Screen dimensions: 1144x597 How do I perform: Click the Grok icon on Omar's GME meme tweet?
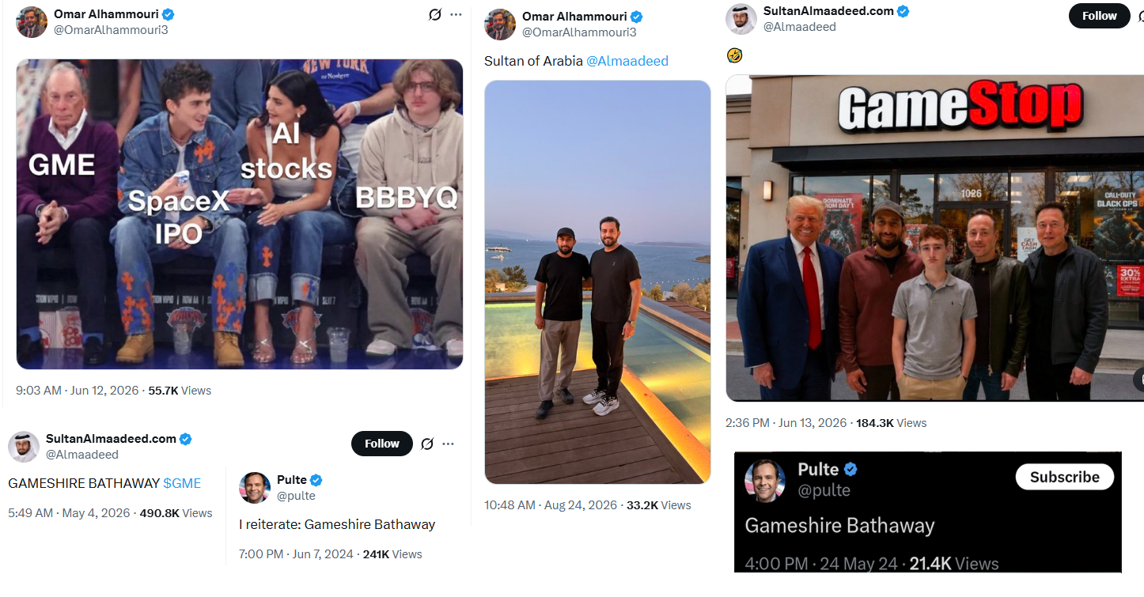[x=434, y=14]
